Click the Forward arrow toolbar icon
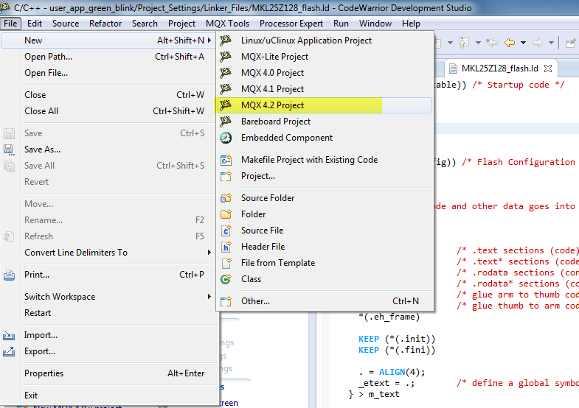 pos(537,43)
